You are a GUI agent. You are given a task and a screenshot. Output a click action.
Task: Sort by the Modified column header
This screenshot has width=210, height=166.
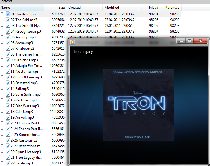(x=121, y=7)
